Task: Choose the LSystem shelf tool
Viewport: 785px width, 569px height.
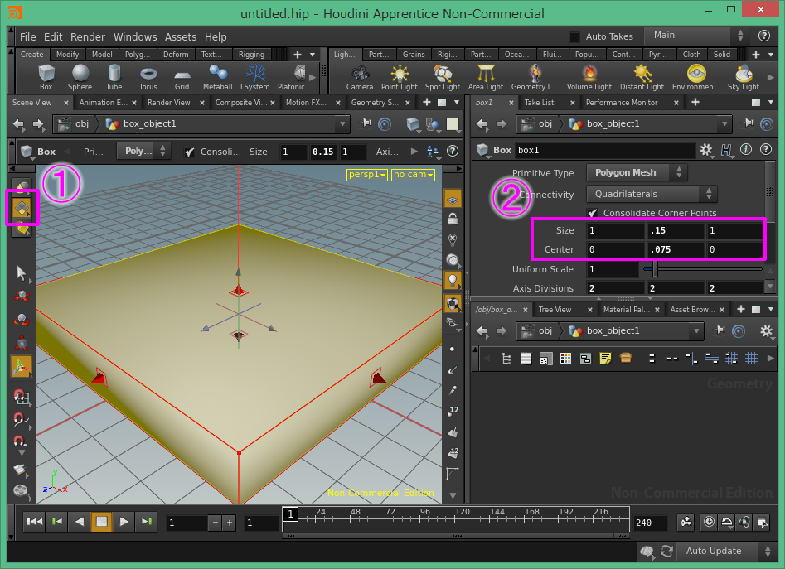Action: coord(254,78)
